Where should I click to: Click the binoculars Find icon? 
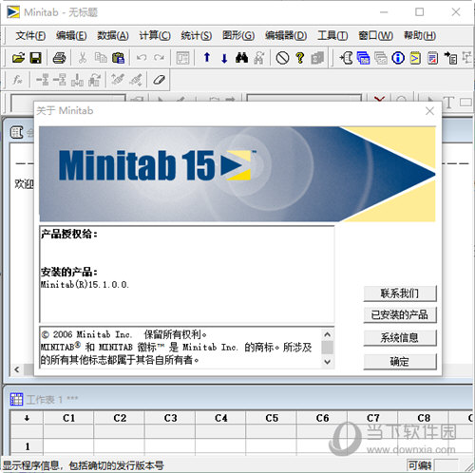pyautogui.click(x=241, y=58)
